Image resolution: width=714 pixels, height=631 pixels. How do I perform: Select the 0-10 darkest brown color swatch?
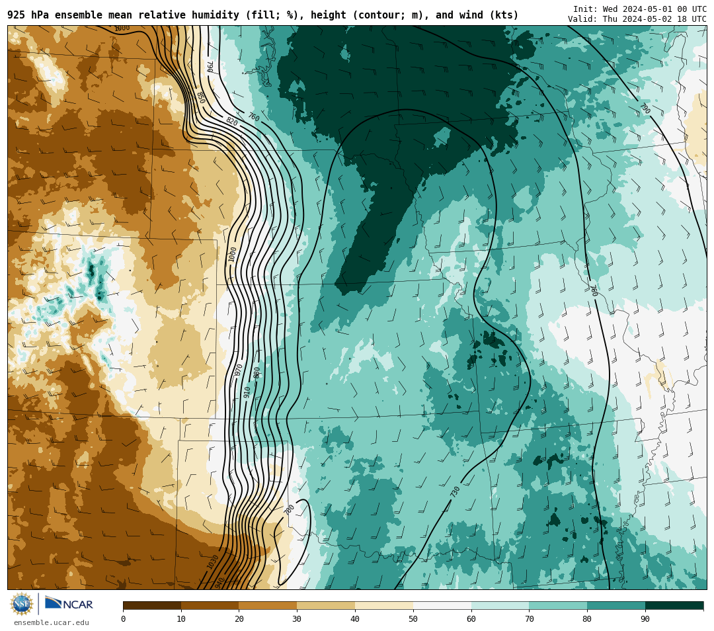coord(152,606)
